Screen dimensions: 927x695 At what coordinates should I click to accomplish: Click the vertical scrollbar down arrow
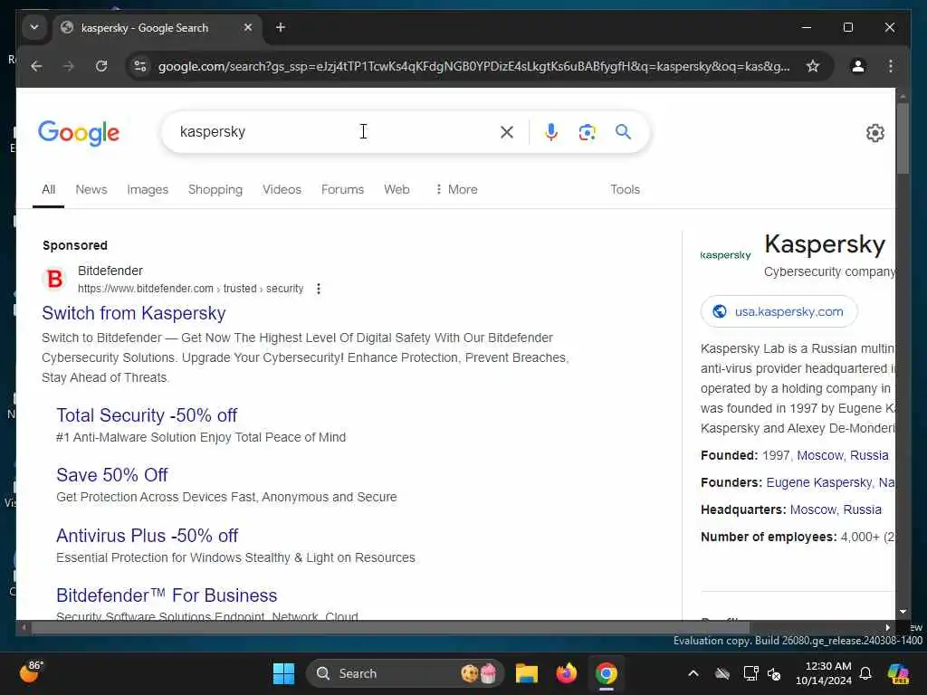coord(903,612)
